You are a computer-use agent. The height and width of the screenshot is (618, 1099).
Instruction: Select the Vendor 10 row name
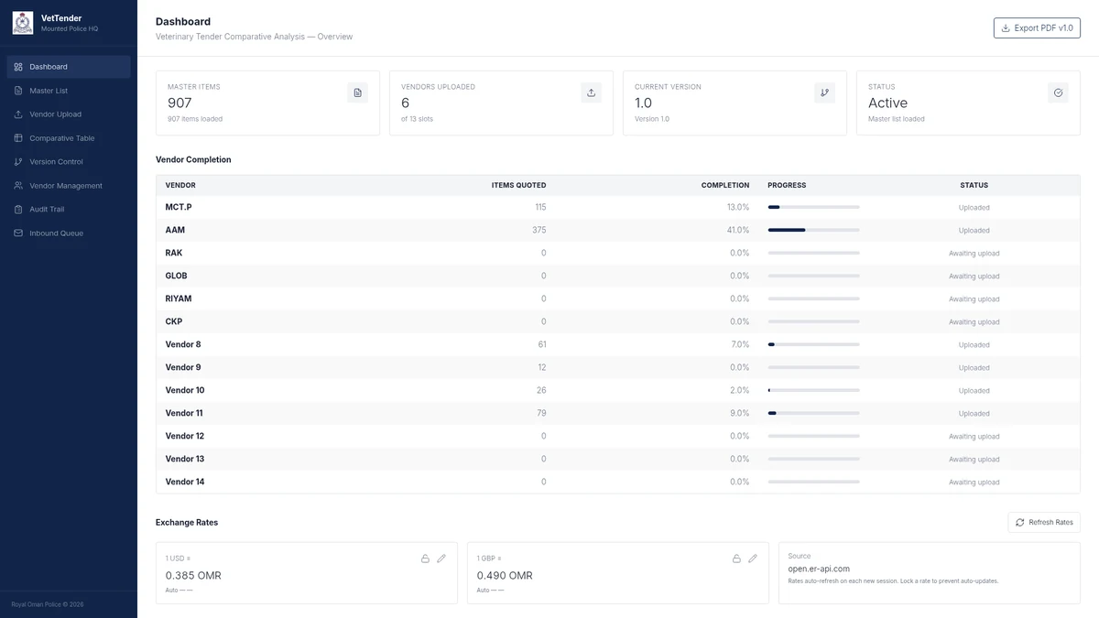tap(185, 390)
